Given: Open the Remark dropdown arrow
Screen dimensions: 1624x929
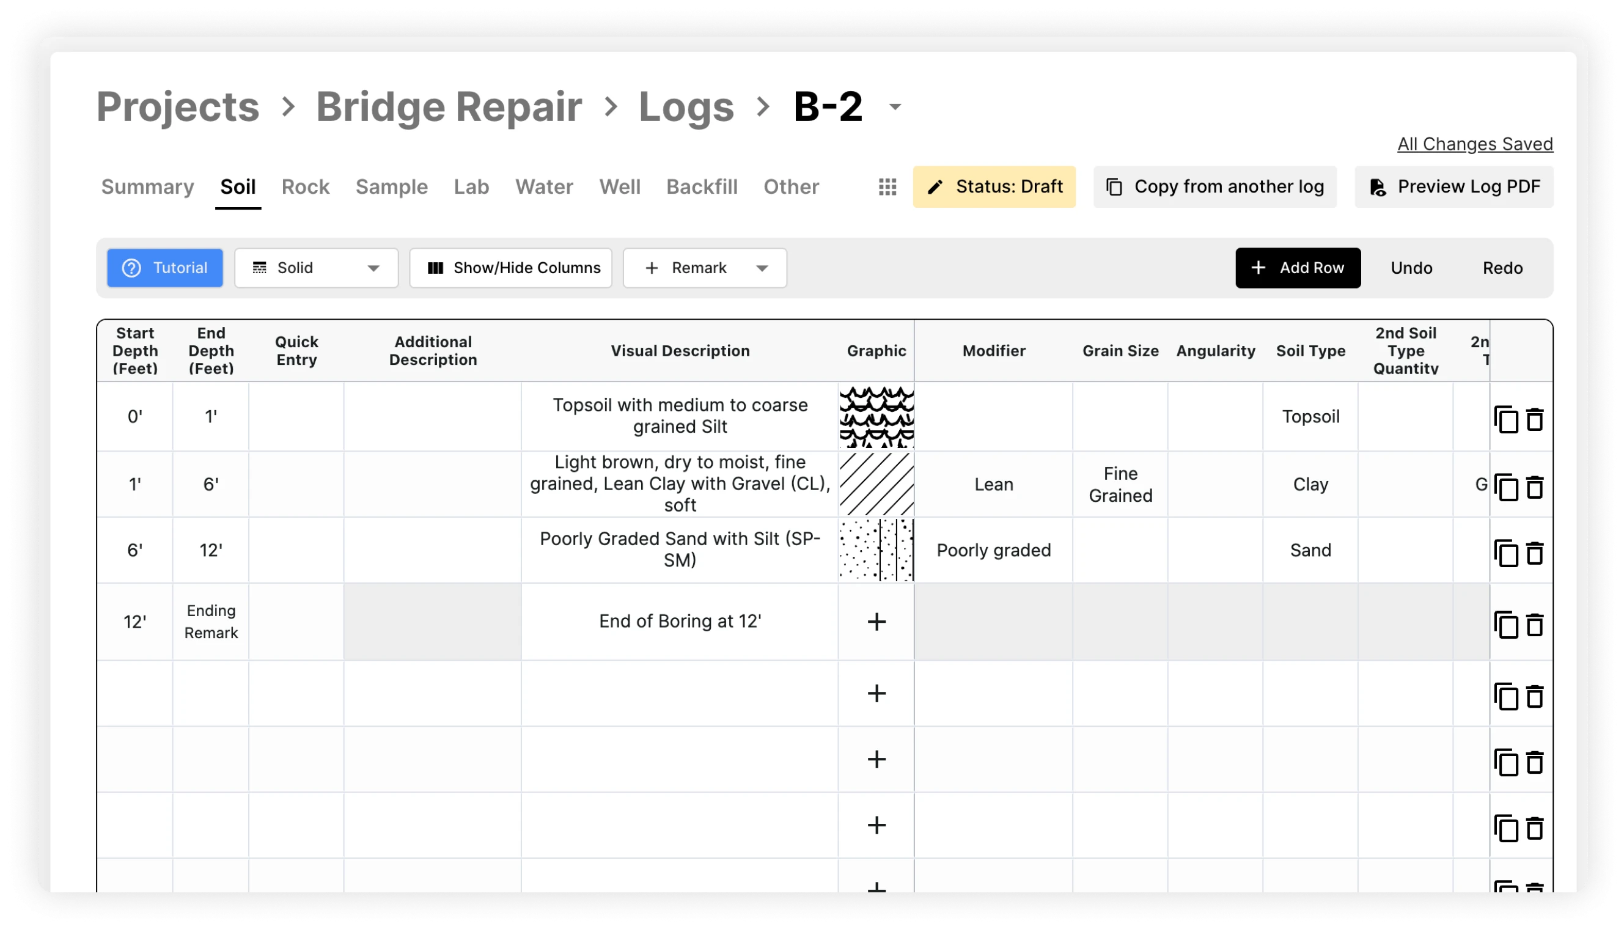Looking at the screenshot, I should pyautogui.click(x=762, y=269).
